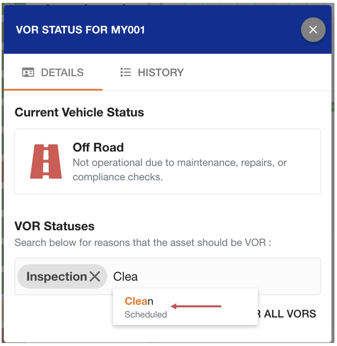
Task: Click the Current Vehicle Status heading
Action: [79, 112]
